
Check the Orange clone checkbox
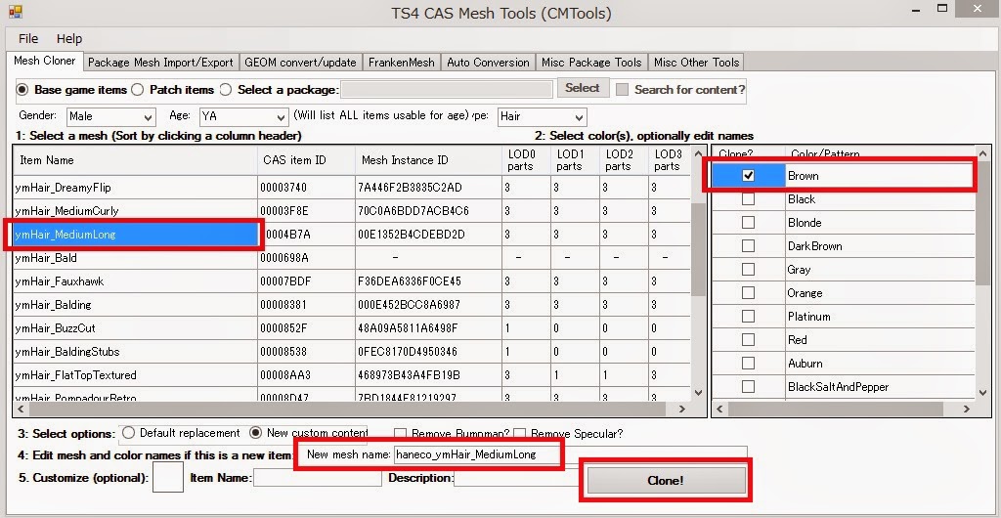tap(748, 293)
